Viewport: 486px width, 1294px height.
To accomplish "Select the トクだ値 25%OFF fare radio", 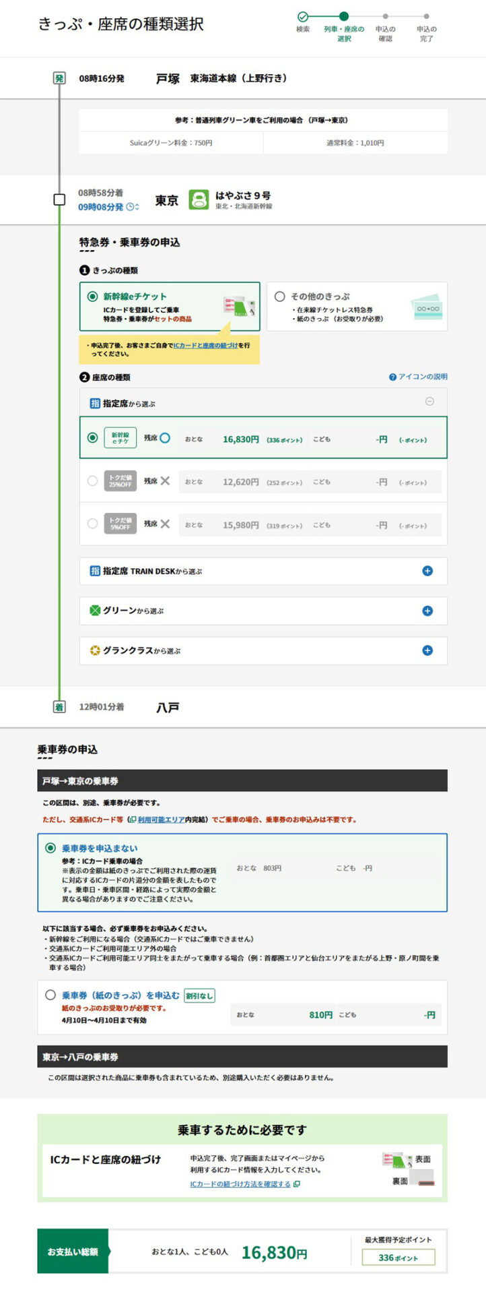I will (x=93, y=481).
